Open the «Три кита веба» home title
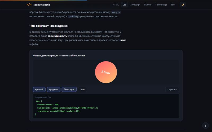Screen dimensions: 212x132 [x=42, y=4]
